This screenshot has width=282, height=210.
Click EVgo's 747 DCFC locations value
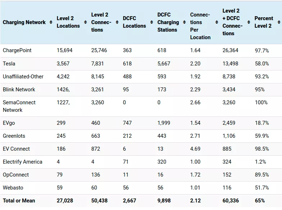(127, 123)
